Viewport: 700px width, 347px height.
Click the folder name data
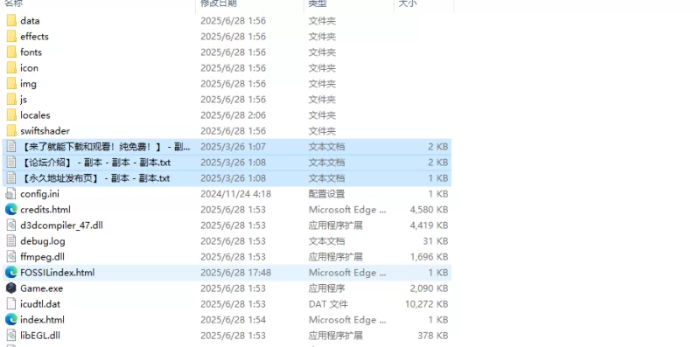[x=30, y=20]
